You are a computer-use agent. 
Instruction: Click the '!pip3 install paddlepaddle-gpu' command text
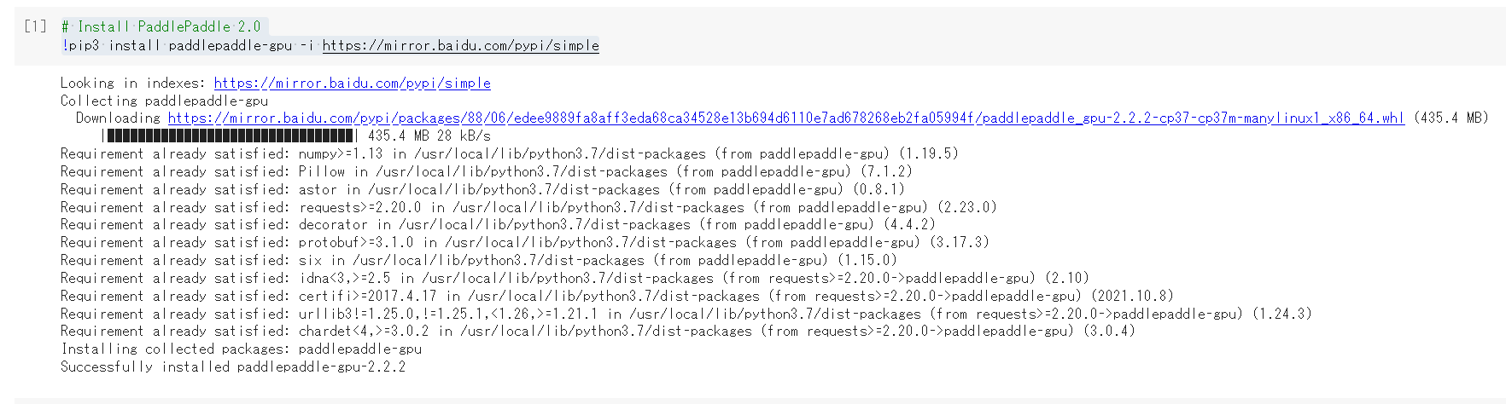click(177, 46)
